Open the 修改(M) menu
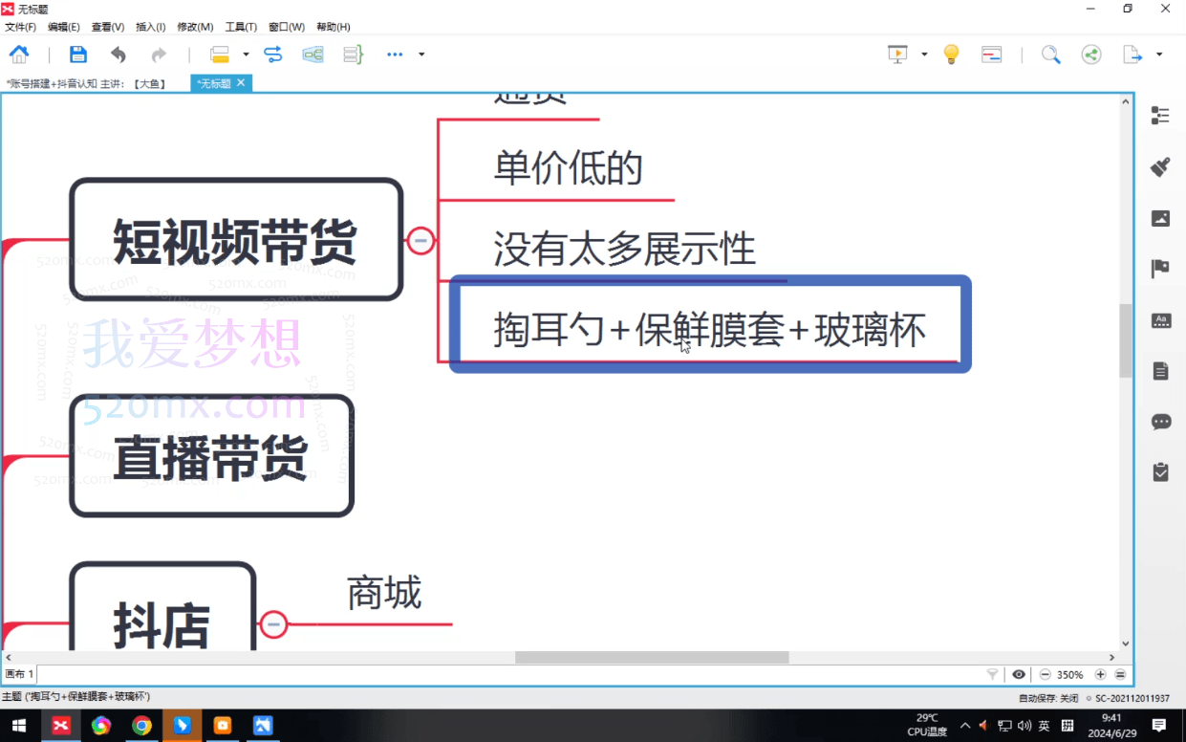The width and height of the screenshot is (1186, 742). (195, 27)
